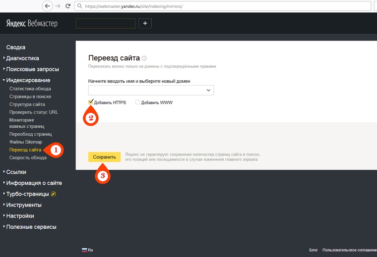Expand the Поисковые запросы section
377x257 pixels.
coord(32,69)
